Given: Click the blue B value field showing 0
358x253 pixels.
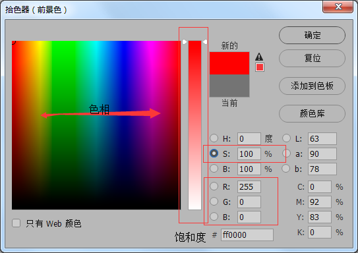Looking at the screenshot, I should point(249,217).
